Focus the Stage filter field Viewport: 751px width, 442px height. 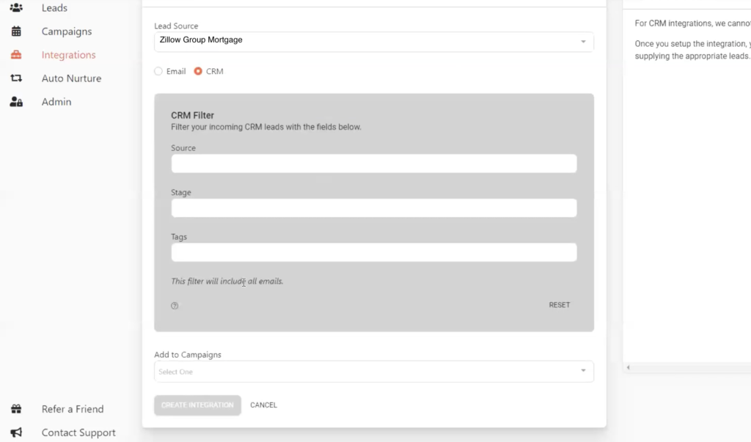(373, 208)
